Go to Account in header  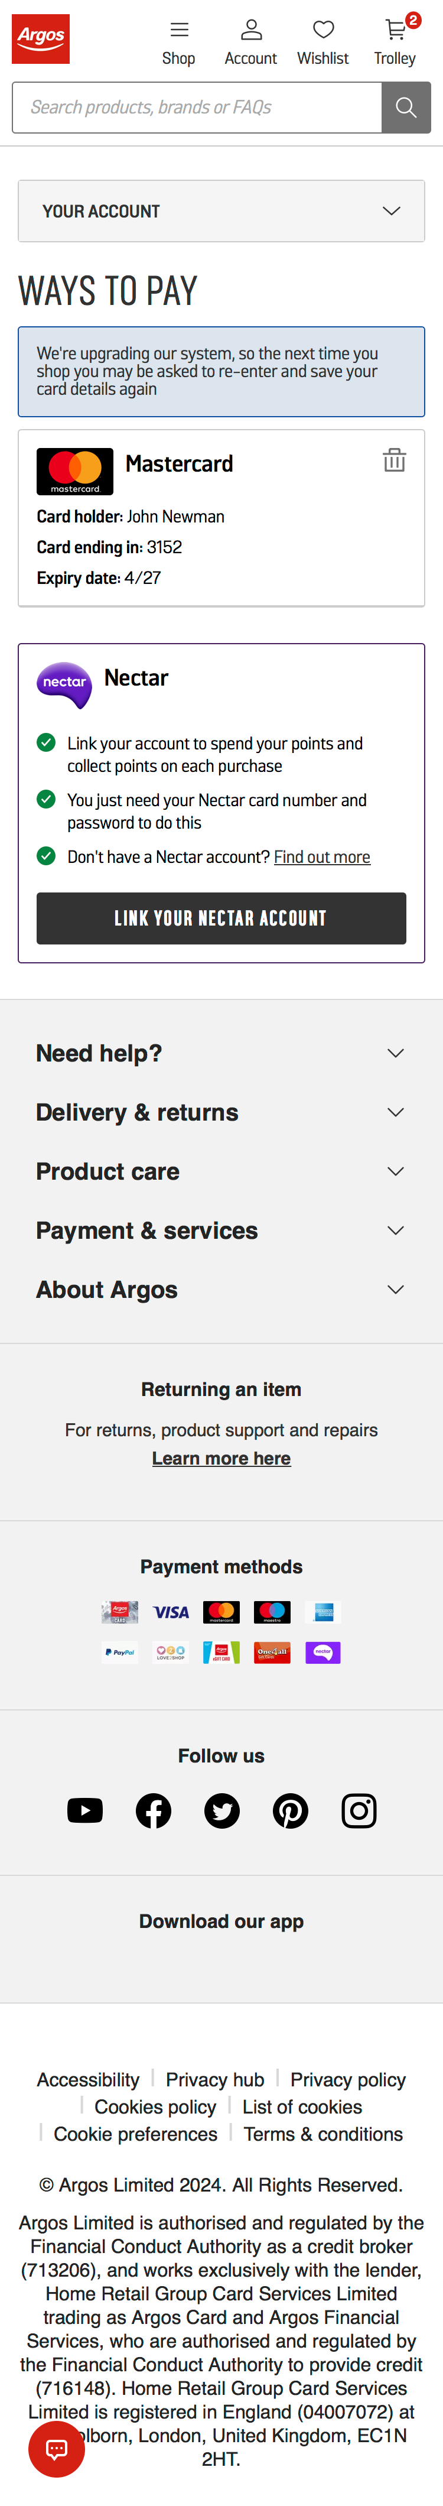tap(250, 43)
